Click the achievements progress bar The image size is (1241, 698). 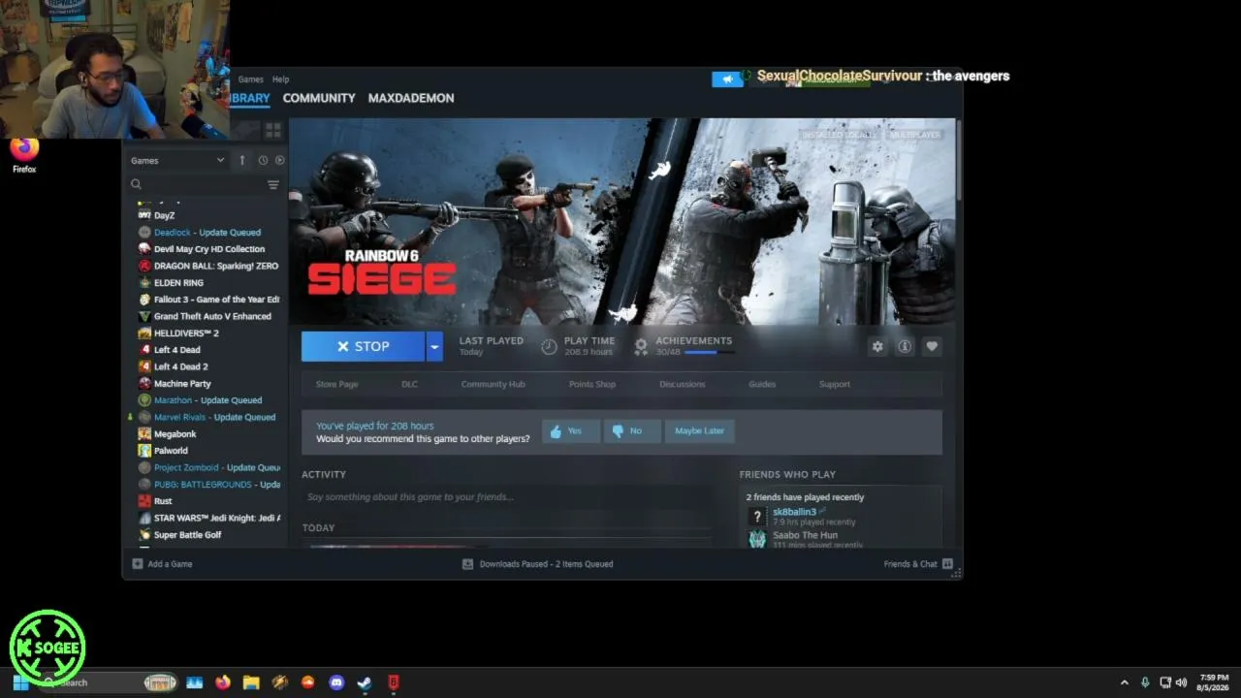click(710, 352)
